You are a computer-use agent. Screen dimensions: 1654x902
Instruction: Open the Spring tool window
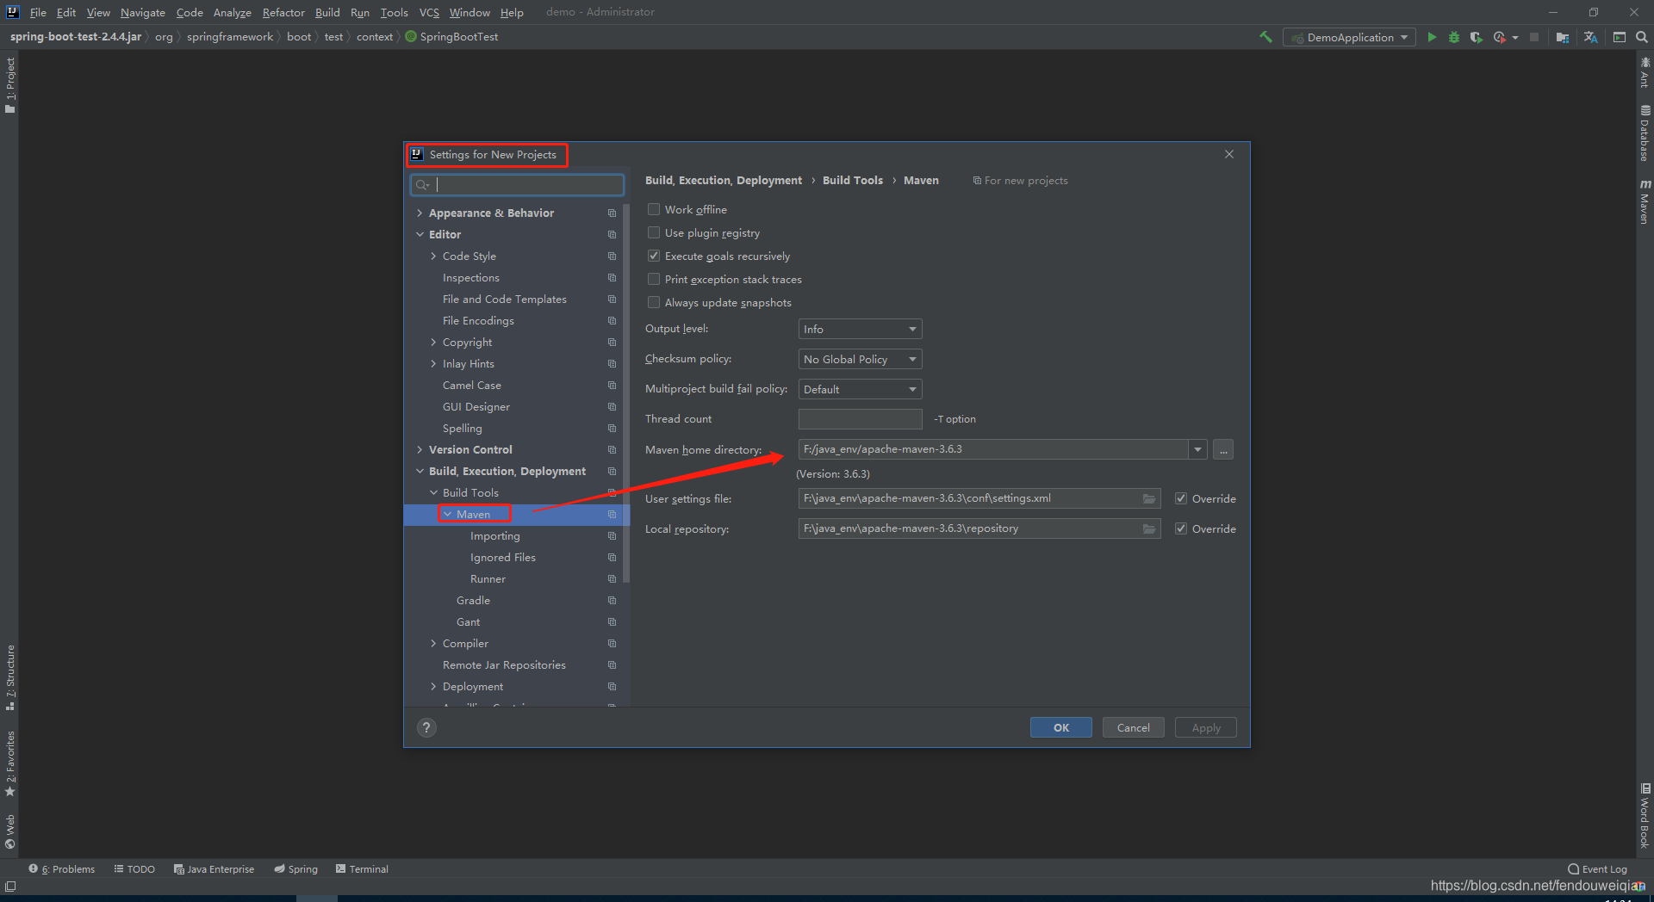(295, 869)
